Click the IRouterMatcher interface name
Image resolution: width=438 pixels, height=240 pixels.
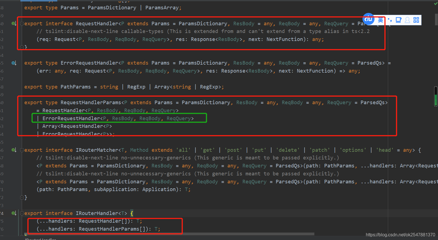pyautogui.click(x=97, y=150)
